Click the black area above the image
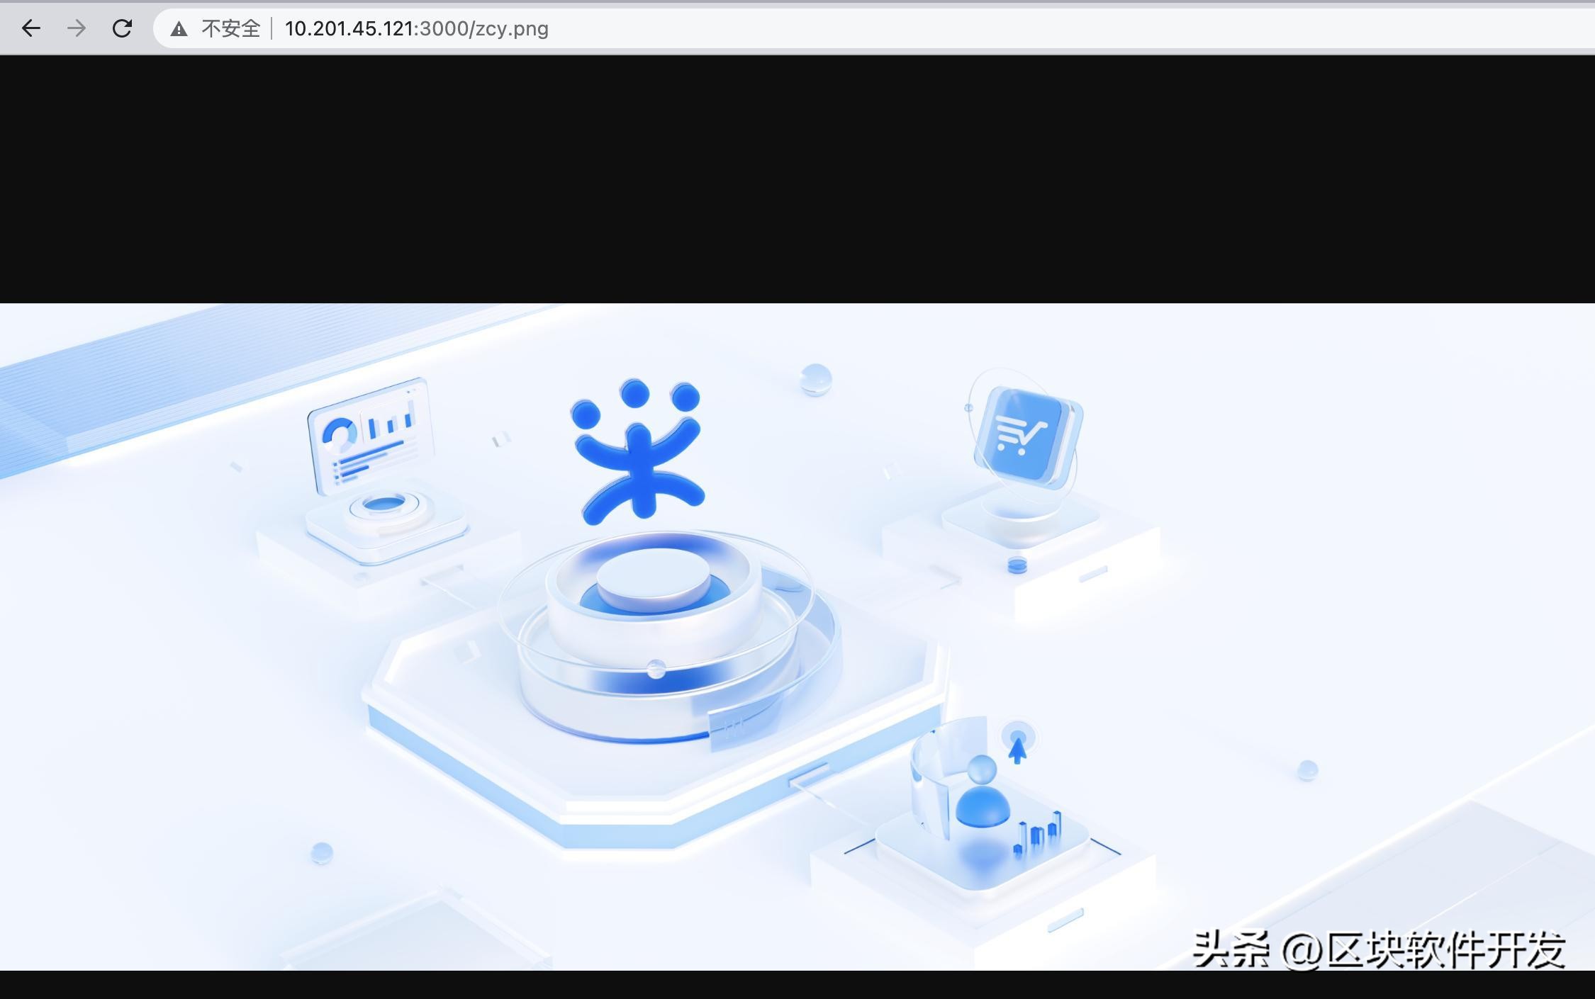Screen dimensions: 1595x999 (797, 177)
